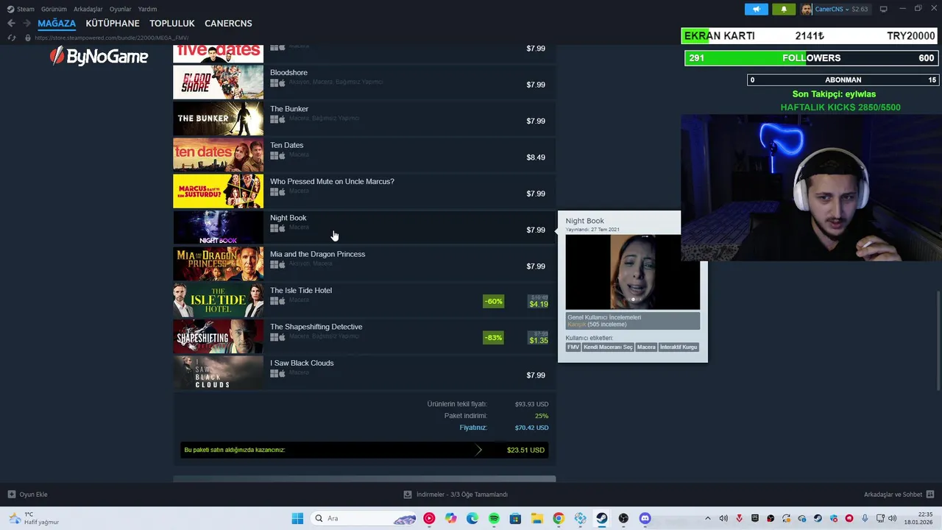This screenshot has height=530, width=942.
Task: Open İndirmeler download status
Action: tap(462, 495)
